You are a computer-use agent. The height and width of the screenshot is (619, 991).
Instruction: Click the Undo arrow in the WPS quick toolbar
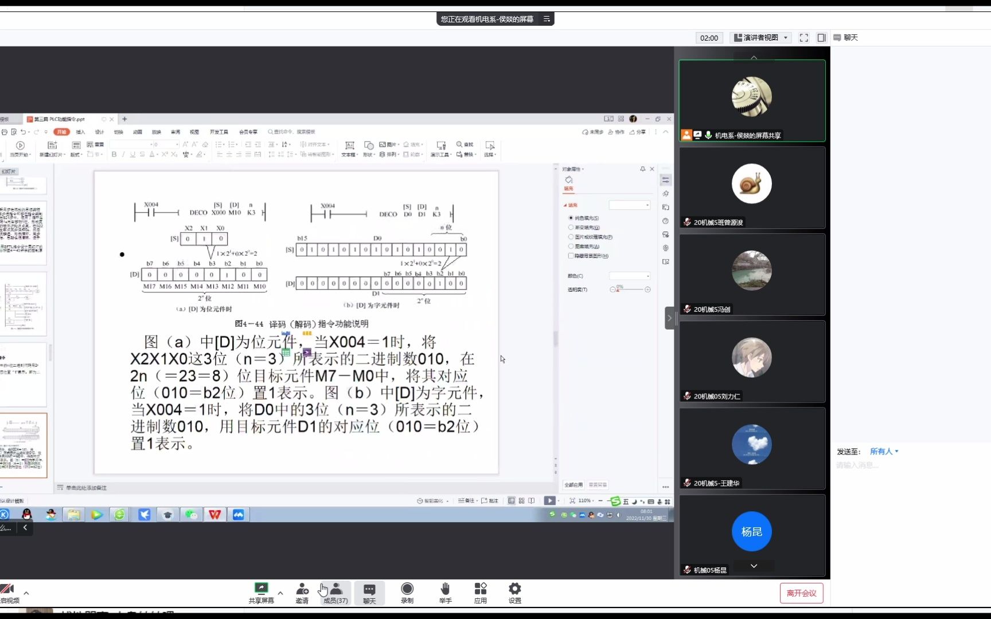[x=24, y=132]
